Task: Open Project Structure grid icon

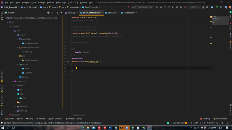Action: coord(212,7)
